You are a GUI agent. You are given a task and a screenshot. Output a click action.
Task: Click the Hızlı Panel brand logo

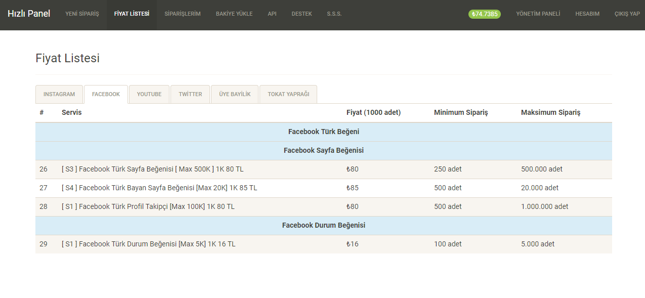(x=29, y=14)
